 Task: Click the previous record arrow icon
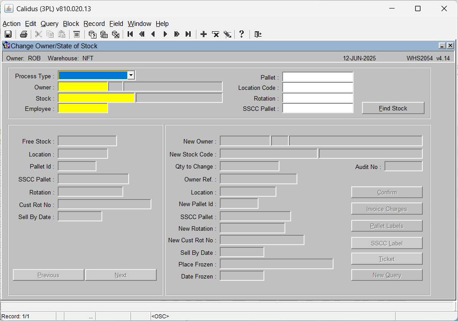(153, 34)
